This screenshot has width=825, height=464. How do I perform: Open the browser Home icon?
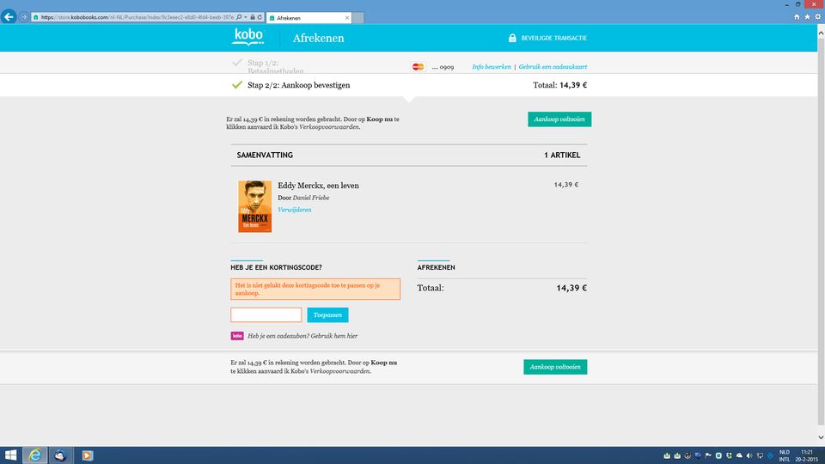pos(797,17)
